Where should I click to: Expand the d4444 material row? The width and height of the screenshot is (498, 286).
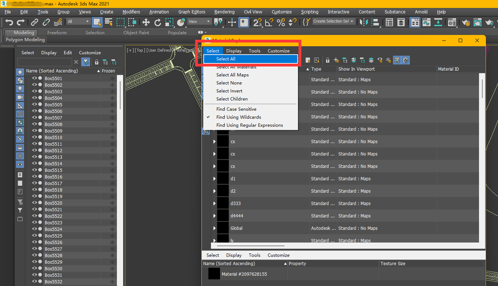pos(214,216)
